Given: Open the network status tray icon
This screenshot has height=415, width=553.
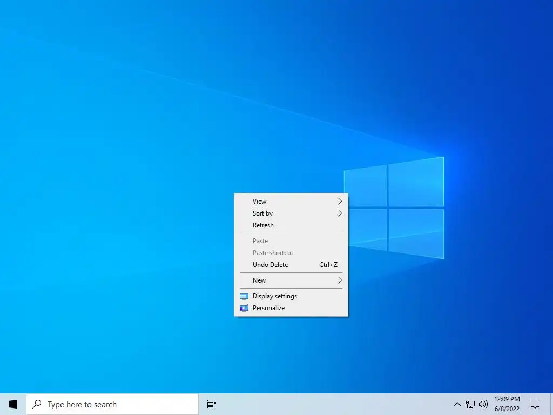Looking at the screenshot, I should tap(470, 404).
